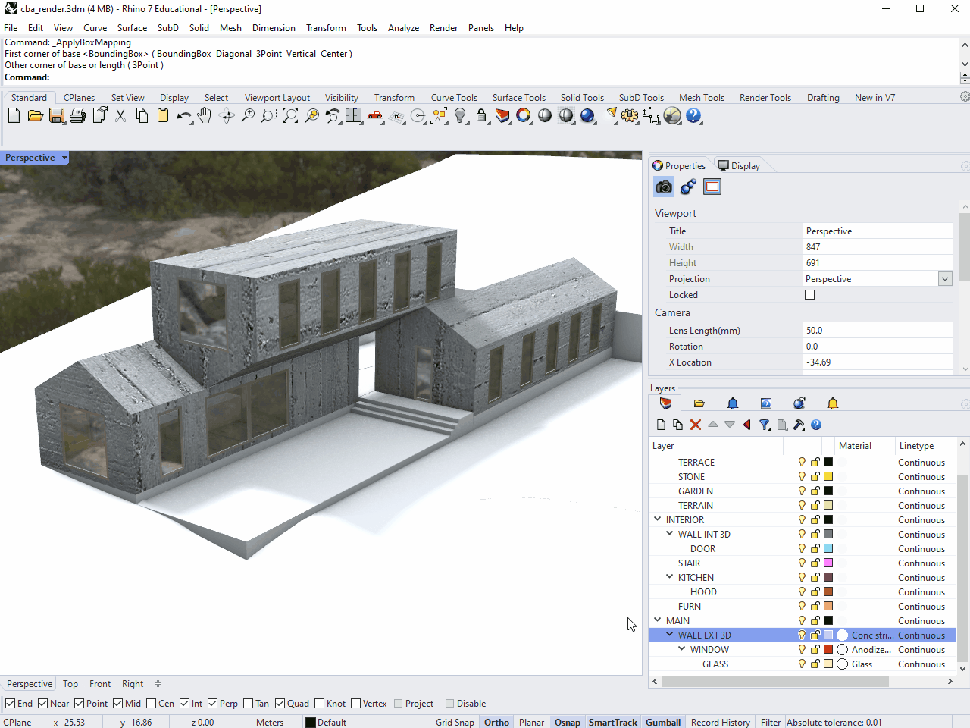This screenshot has width=970, height=728.
Task: Toggle Grid Snap in status bar
Action: pos(455,722)
